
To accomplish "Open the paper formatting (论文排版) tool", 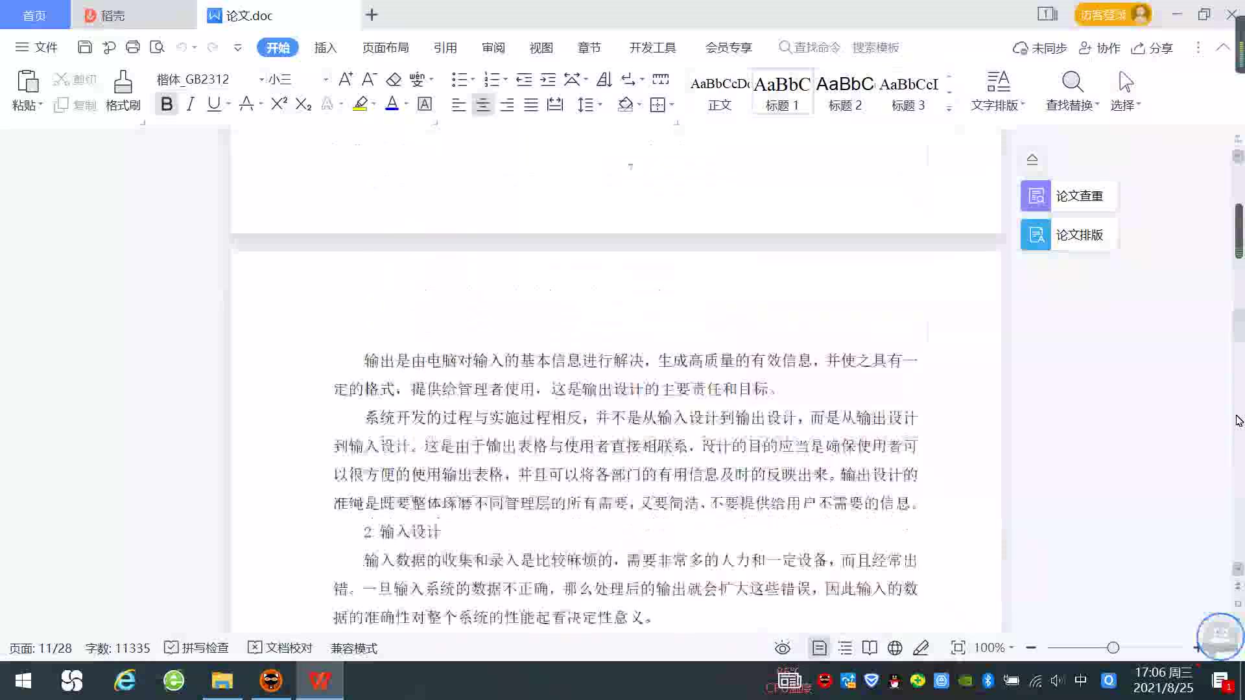I will point(1069,235).
